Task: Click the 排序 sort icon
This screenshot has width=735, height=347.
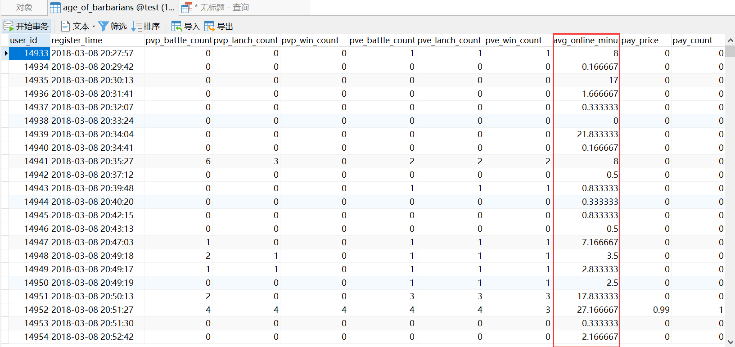Action: (136, 26)
